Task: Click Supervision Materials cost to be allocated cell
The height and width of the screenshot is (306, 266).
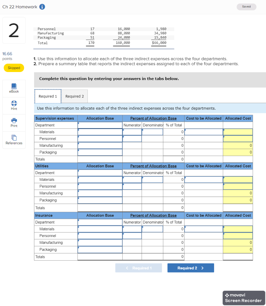Action: coord(204,132)
